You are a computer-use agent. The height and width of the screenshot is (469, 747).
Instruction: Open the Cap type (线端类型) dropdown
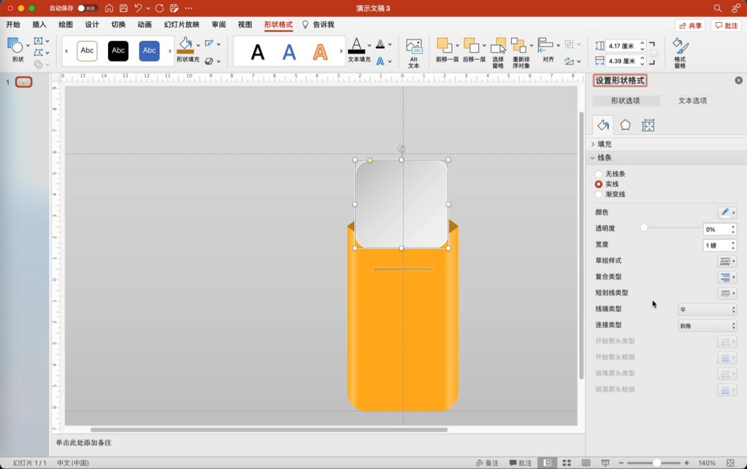(x=707, y=309)
